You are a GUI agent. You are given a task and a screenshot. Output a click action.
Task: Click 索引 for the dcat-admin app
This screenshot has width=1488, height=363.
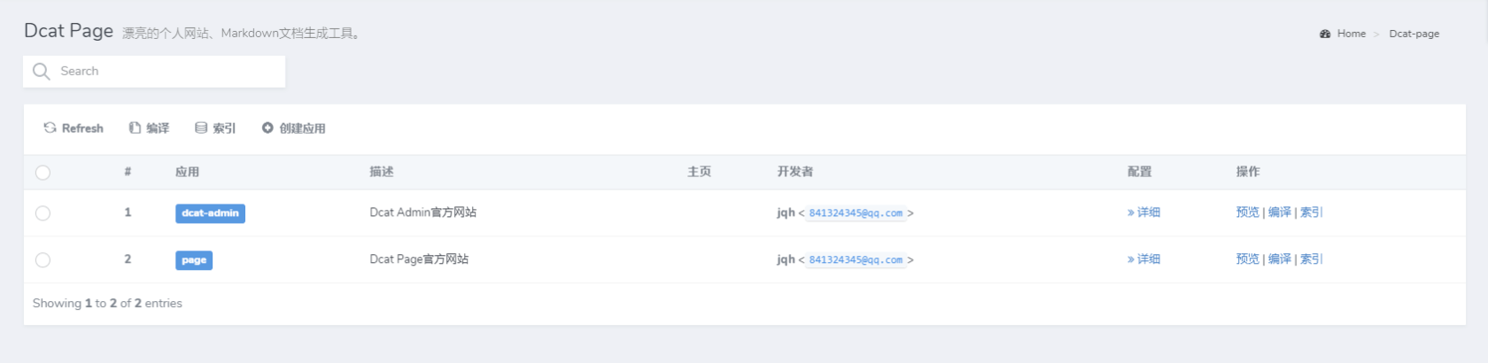[1311, 212]
